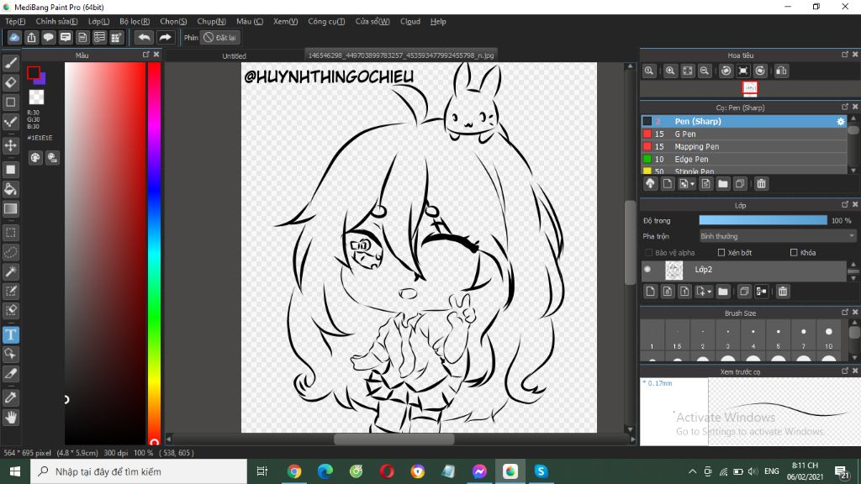Open the color palette icon in Màu panel

tap(35, 158)
